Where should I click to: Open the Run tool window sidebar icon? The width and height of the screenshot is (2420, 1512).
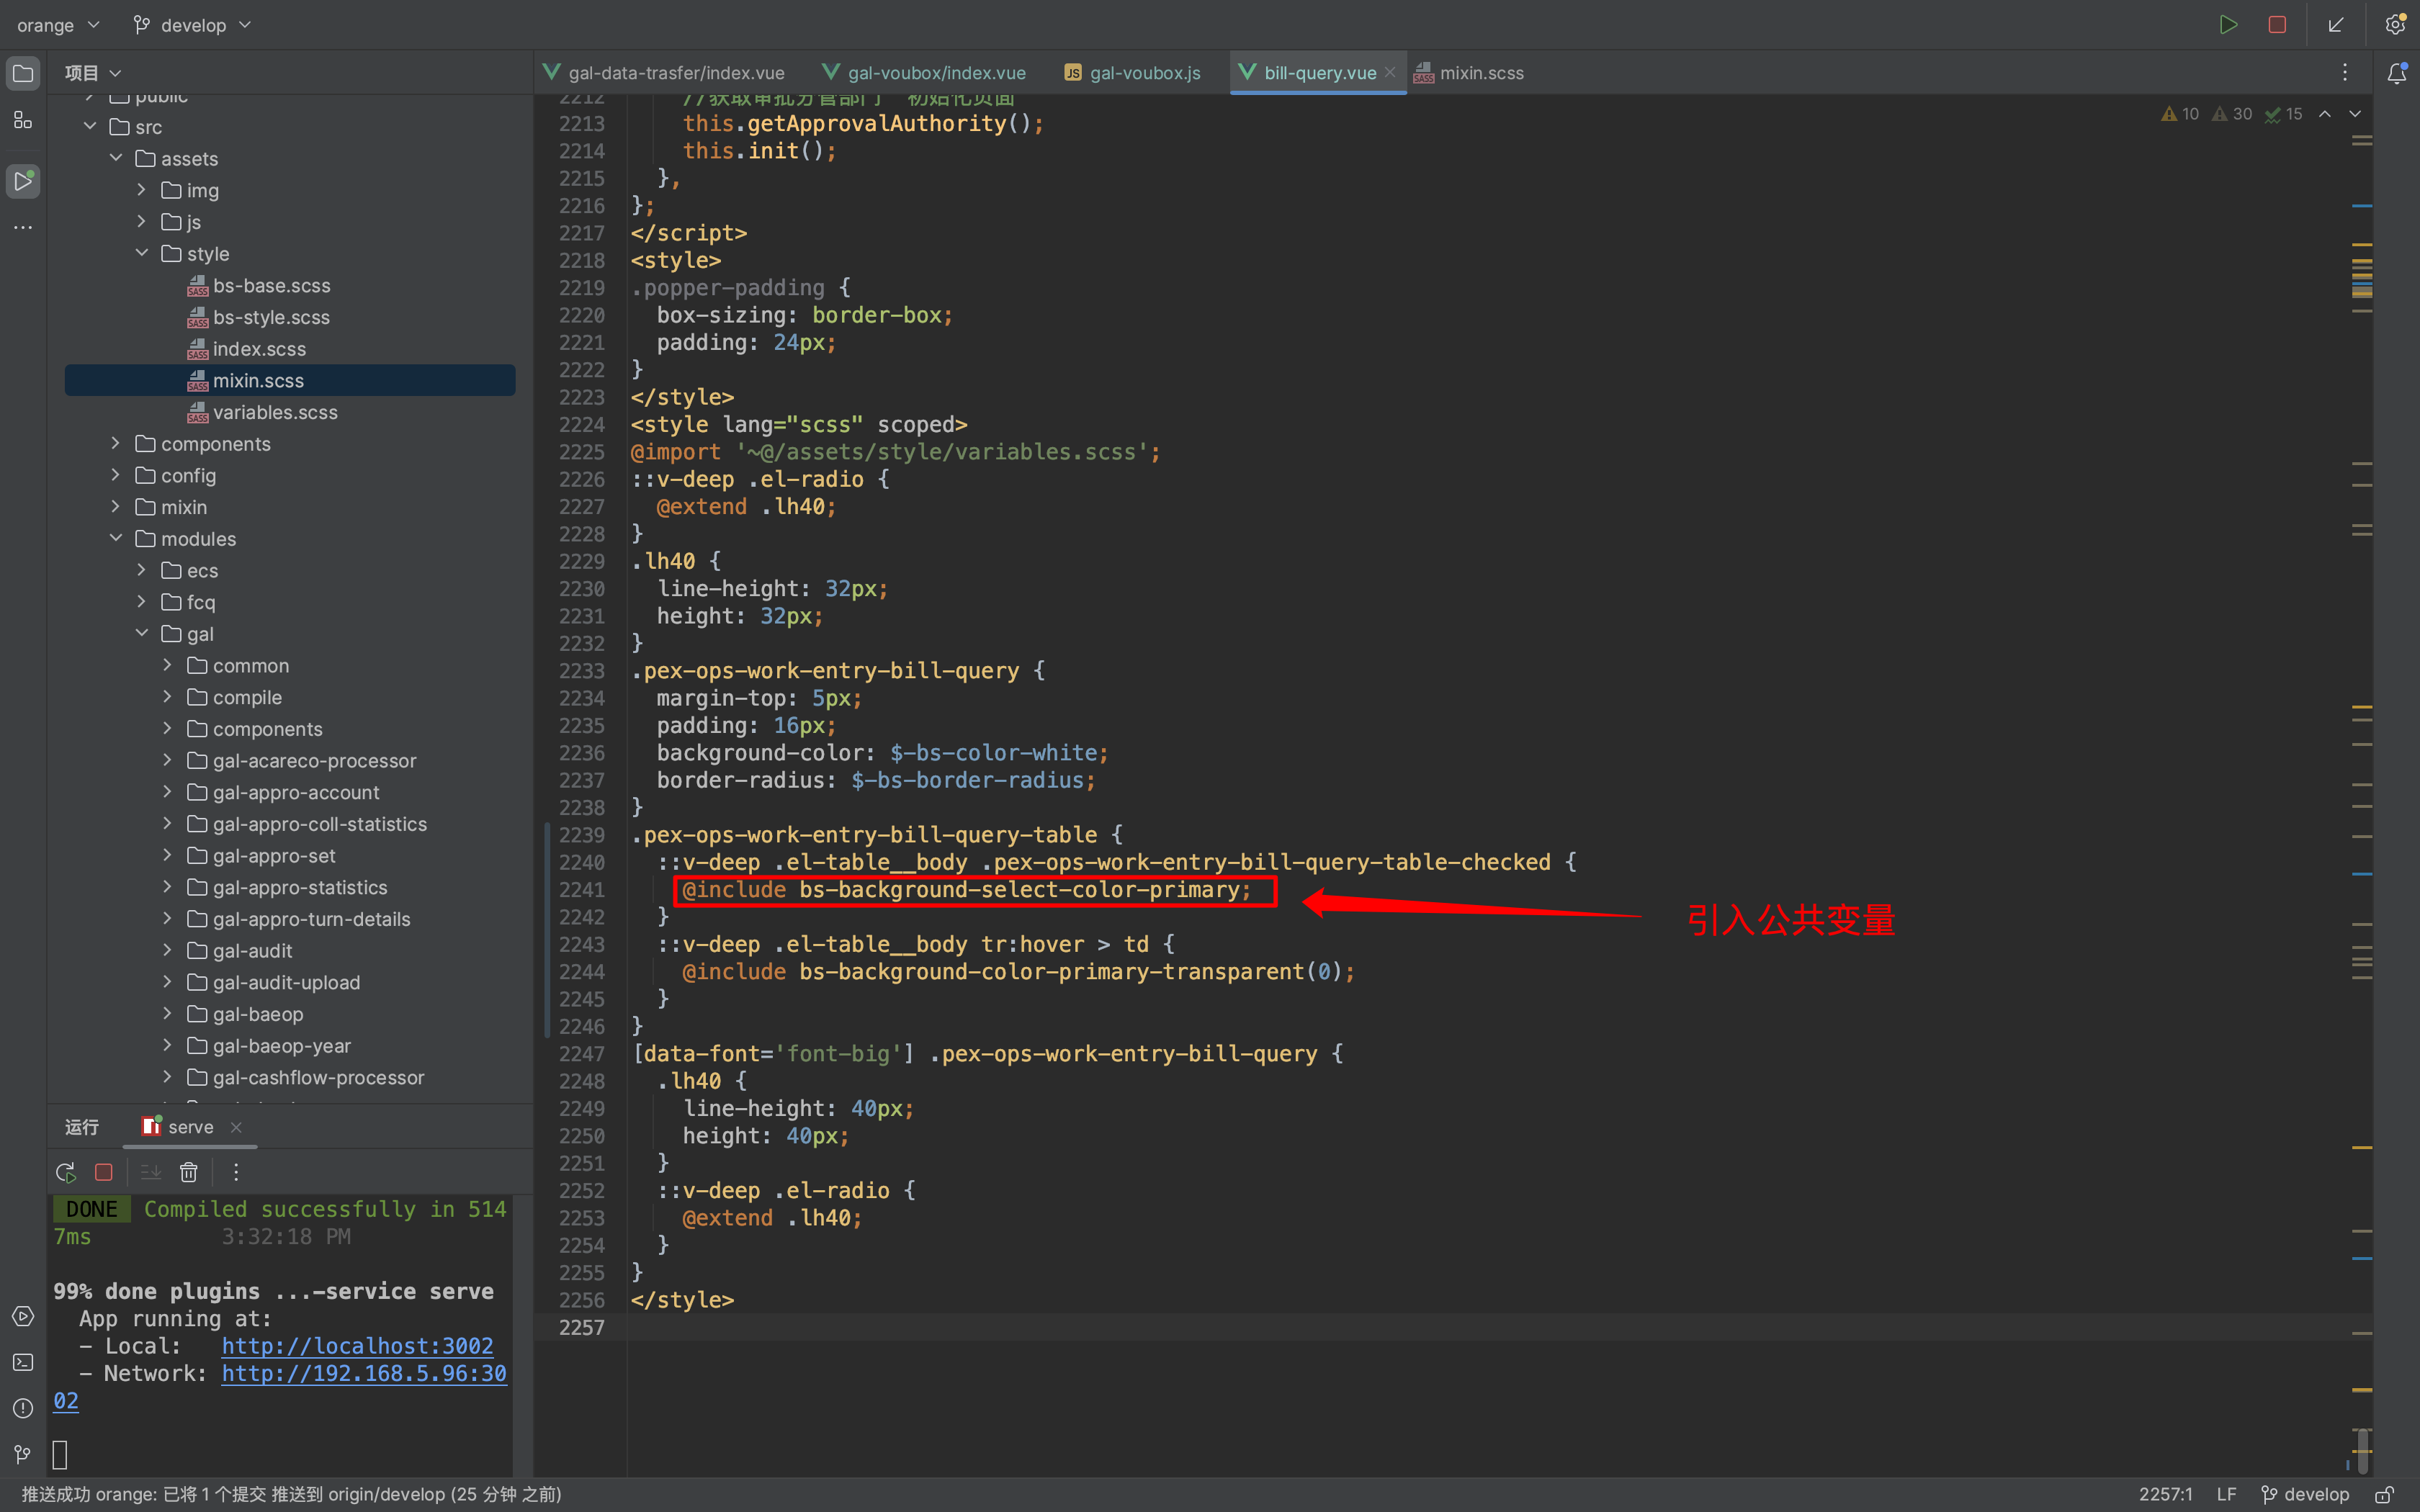click(23, 181)
